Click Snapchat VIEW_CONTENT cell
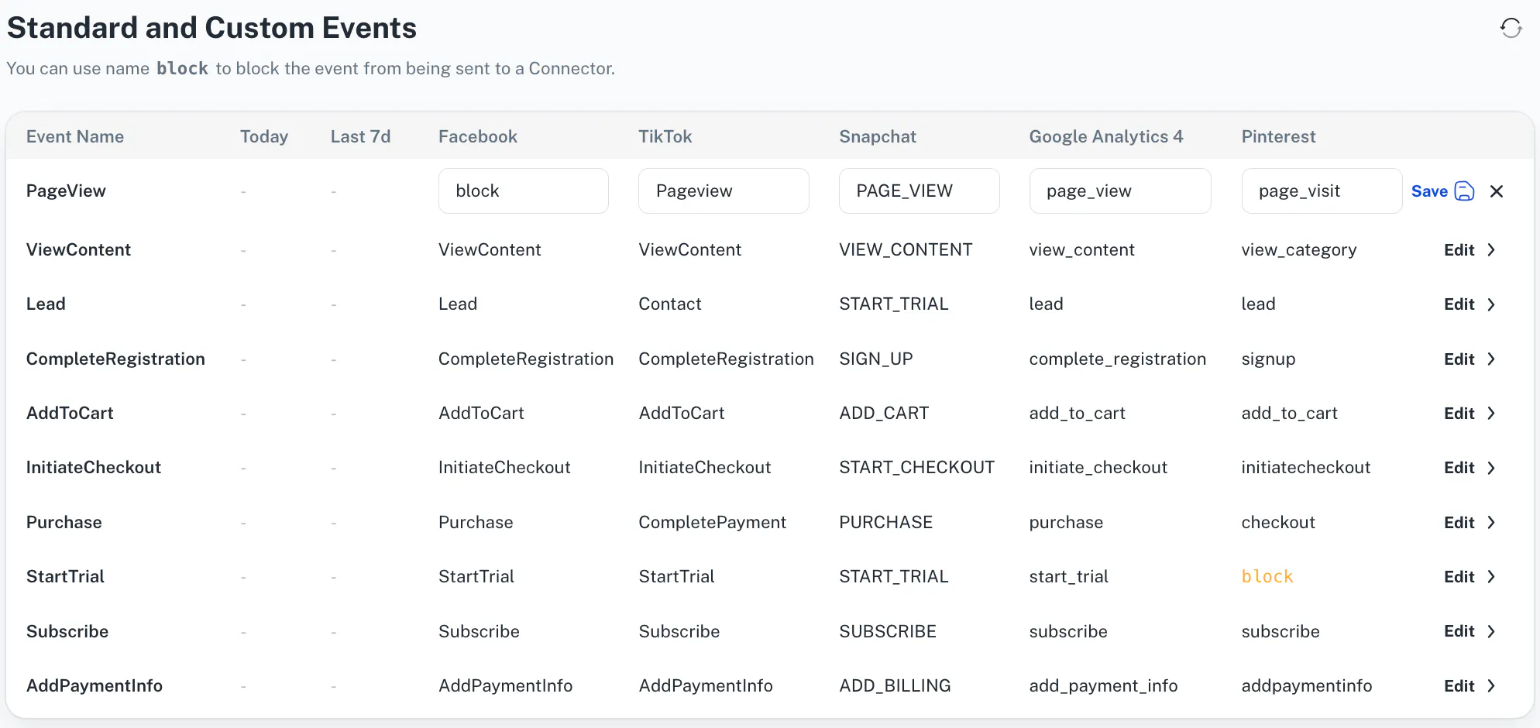 click(x=906, y=249)
